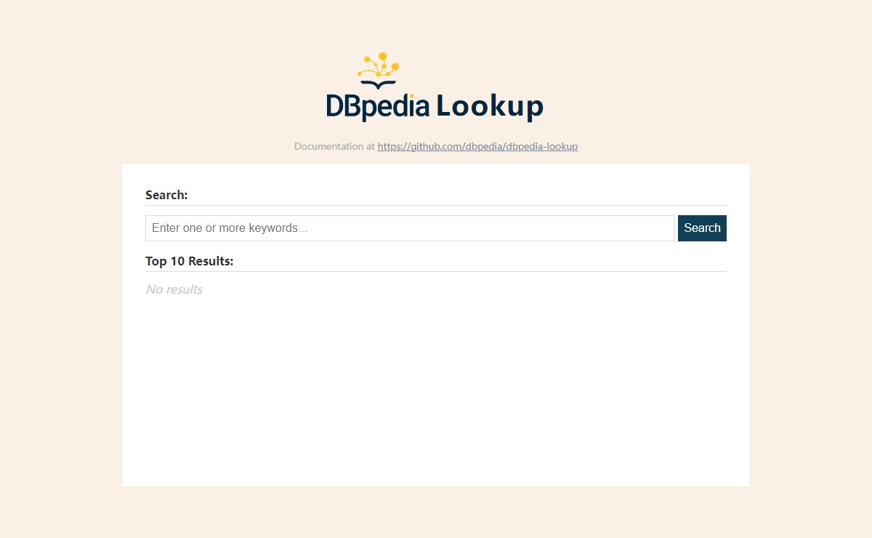Click the 'Search:' label
The image size is (872, 538).
pos(166,195)
